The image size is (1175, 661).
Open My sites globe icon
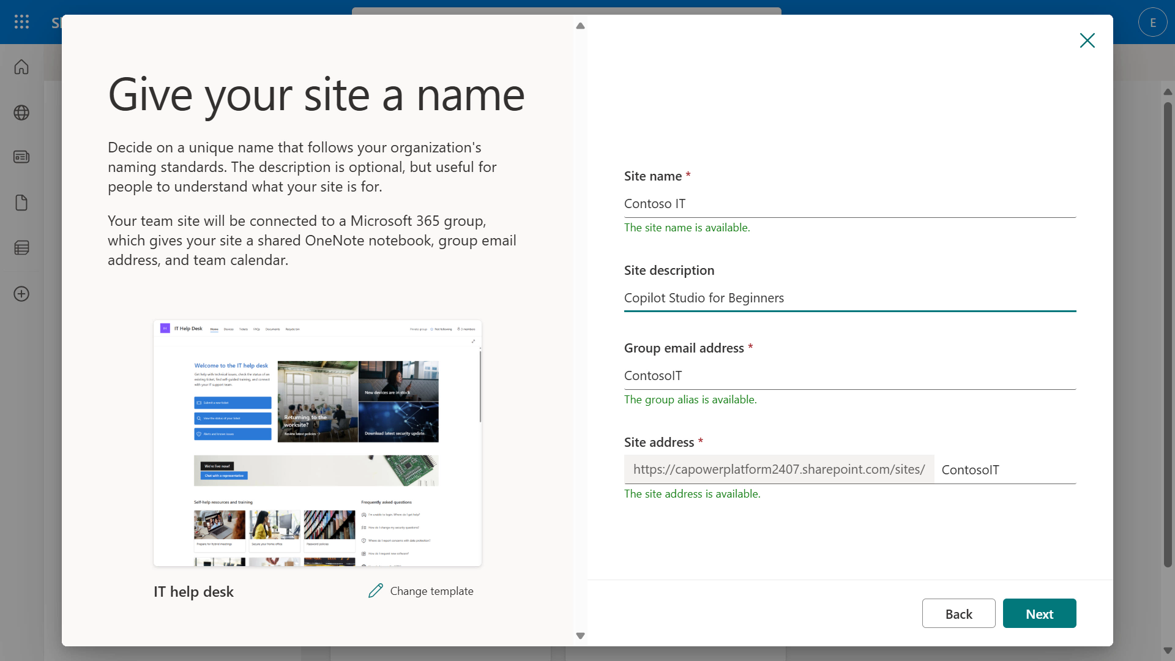click(21, 113)
